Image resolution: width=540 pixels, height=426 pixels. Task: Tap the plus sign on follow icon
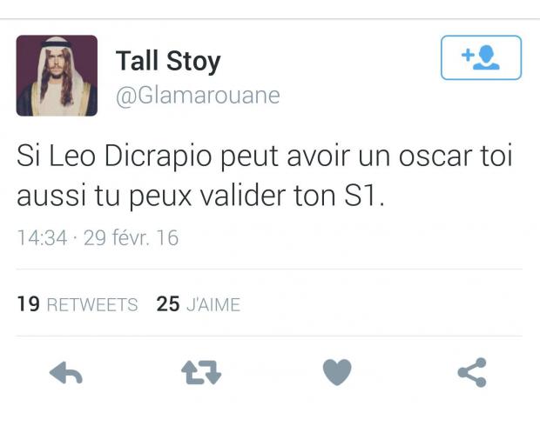pos(468,55)
